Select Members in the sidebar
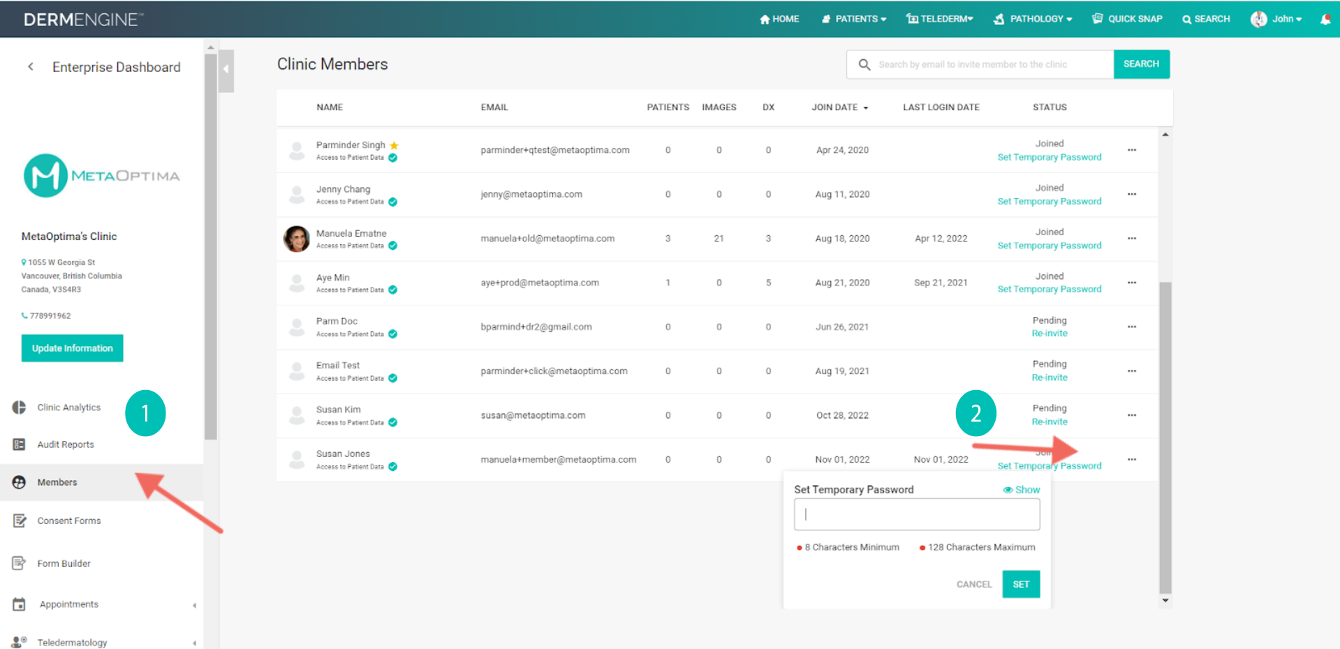This screenshot has width=1340, height=649. point(57,482)
